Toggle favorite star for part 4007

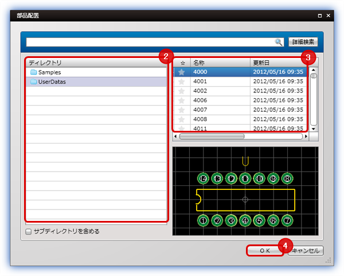(181, 110)
